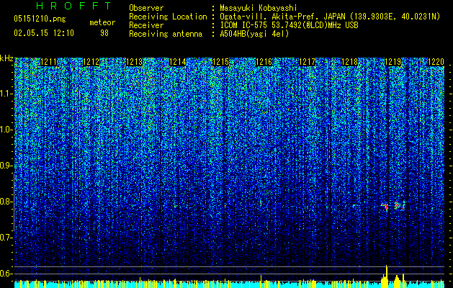Click the 1216 time marker

[x=264, y=62]
